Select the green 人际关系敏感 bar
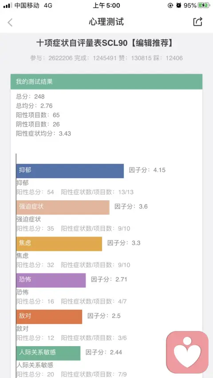The width and height of the screenshot is (213, 378). 48,353
